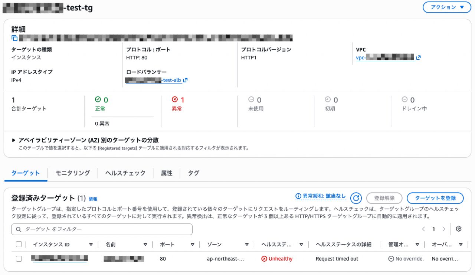Click external link icon beside test-alb
The image size is (475, 275).
pyautogui.click(x=186, y=80)
